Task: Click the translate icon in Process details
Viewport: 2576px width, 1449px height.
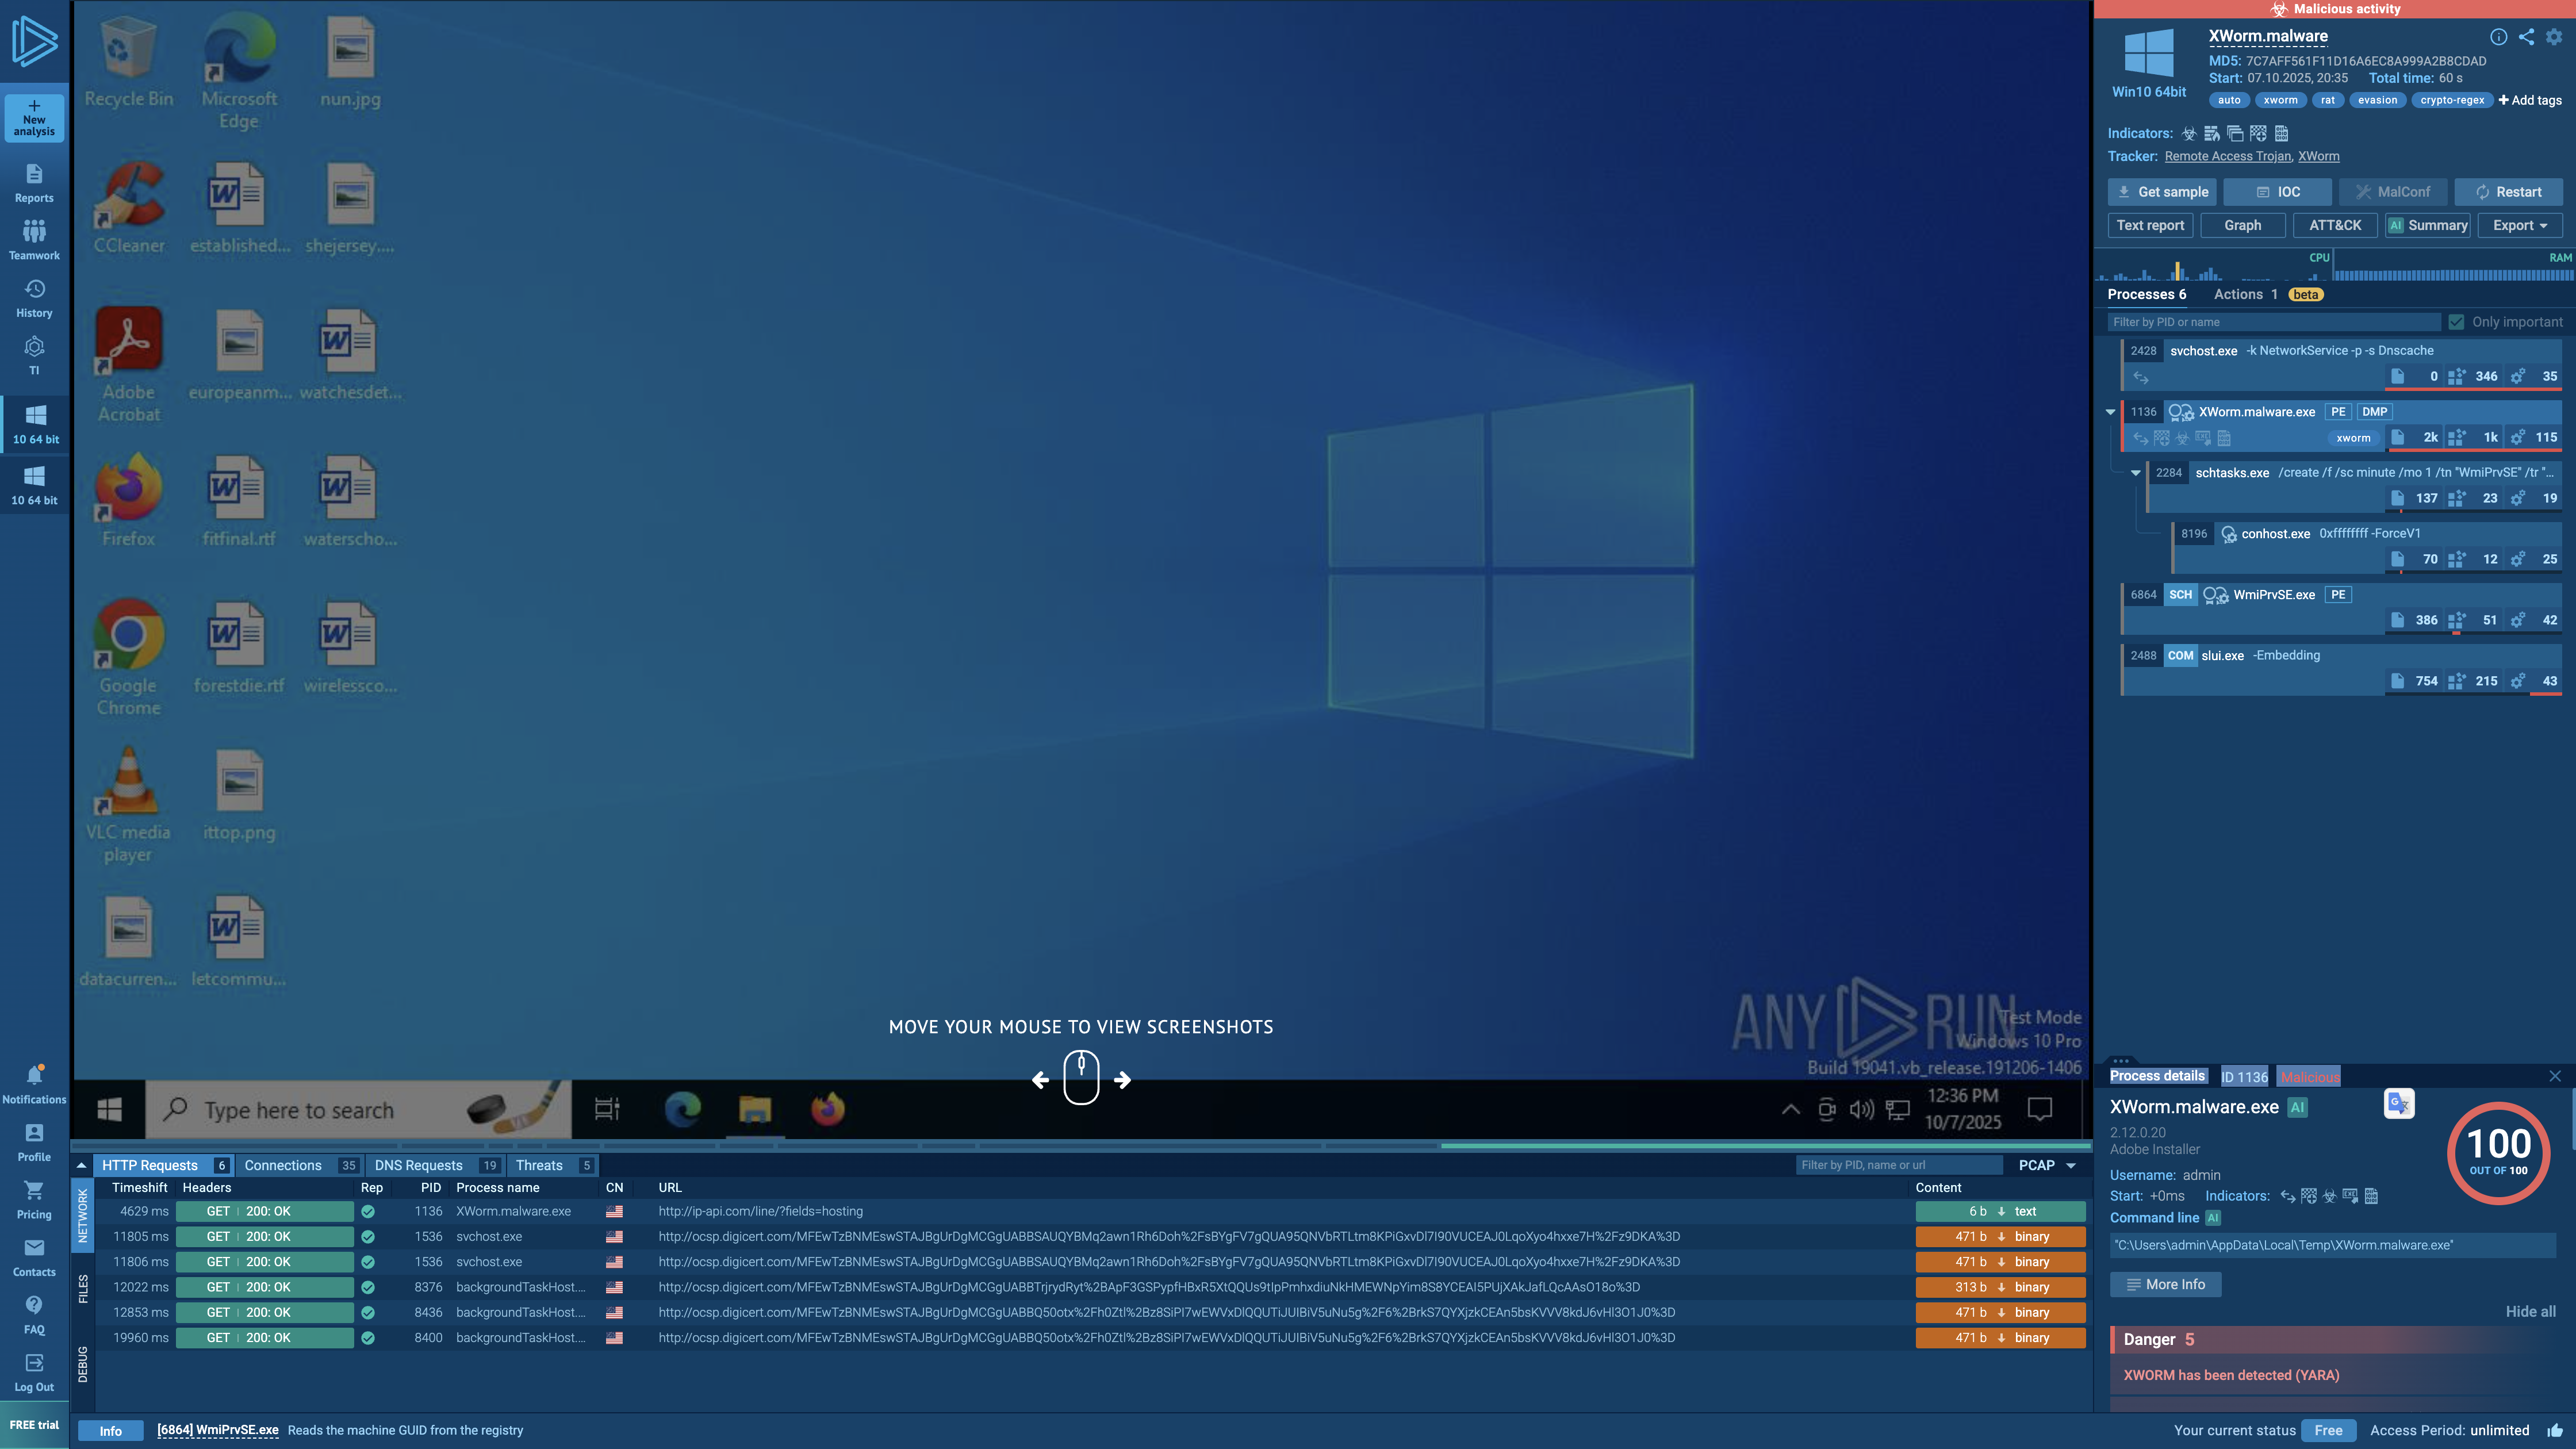Action: tap(2398, 1103)
